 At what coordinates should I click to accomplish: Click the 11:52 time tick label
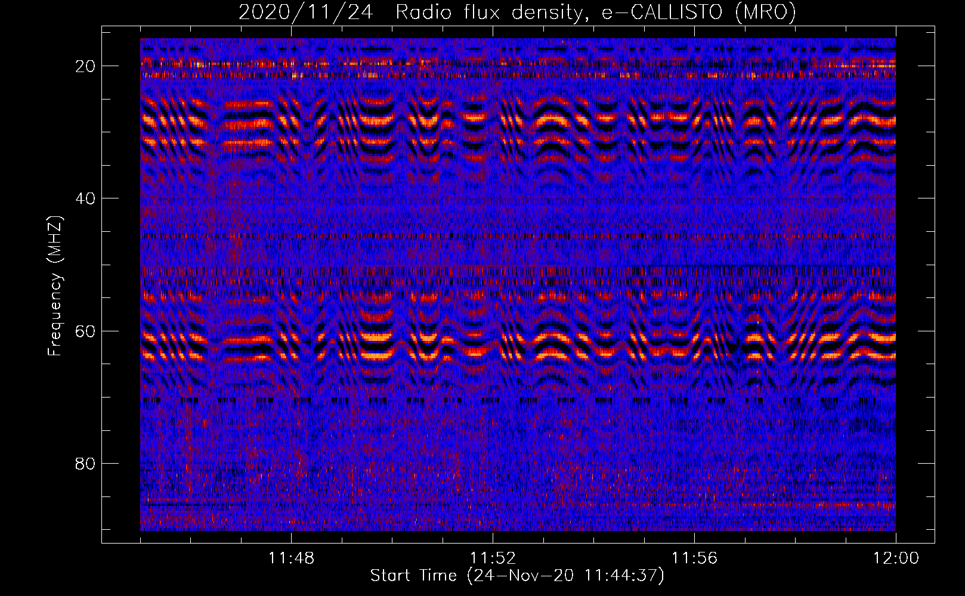click(493, 558)
